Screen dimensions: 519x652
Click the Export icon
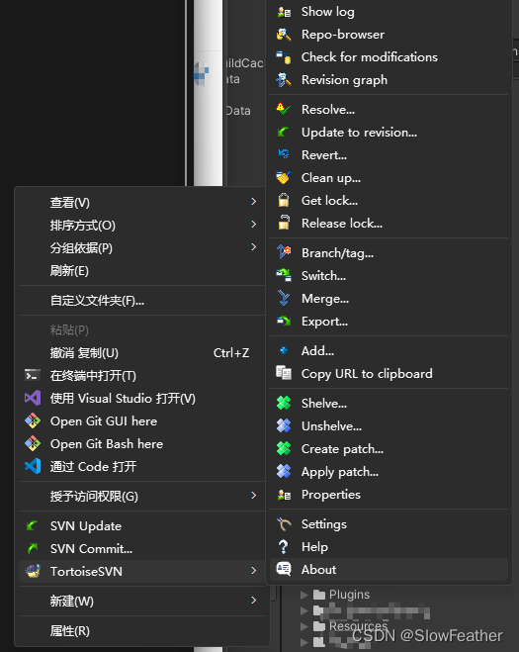[x=284, y=321]
